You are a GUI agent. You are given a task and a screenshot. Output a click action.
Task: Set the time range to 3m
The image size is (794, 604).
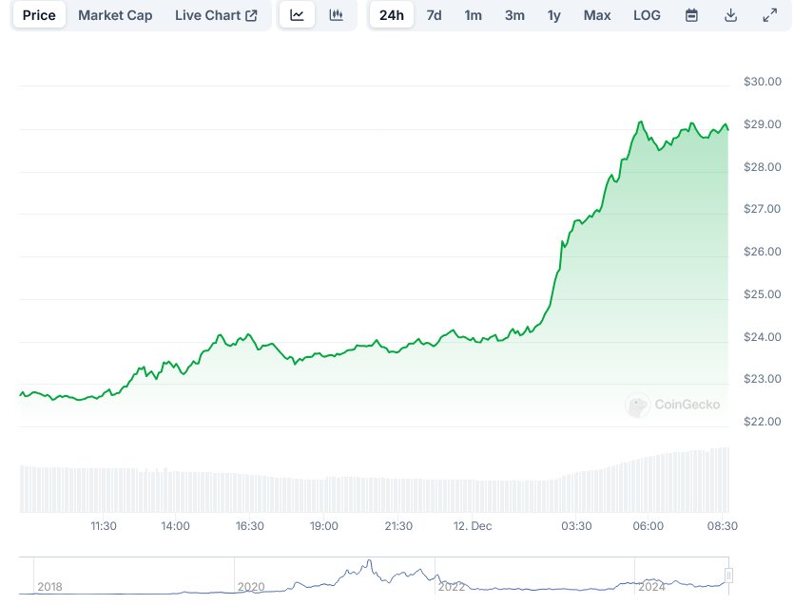pos(514,15)
